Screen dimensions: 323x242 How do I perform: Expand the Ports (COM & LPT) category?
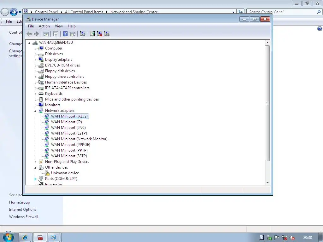pos(35,179)
